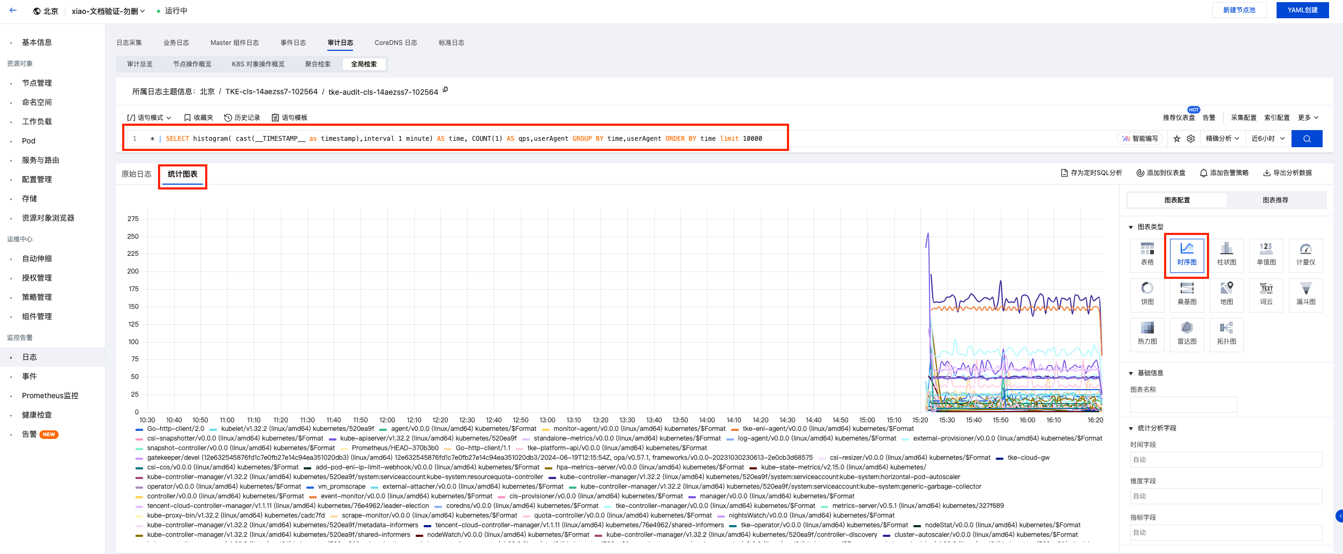This screenshot has width=1343, height=554.
Task: Click the 图表名称 input field
Action: point(1183,405)
